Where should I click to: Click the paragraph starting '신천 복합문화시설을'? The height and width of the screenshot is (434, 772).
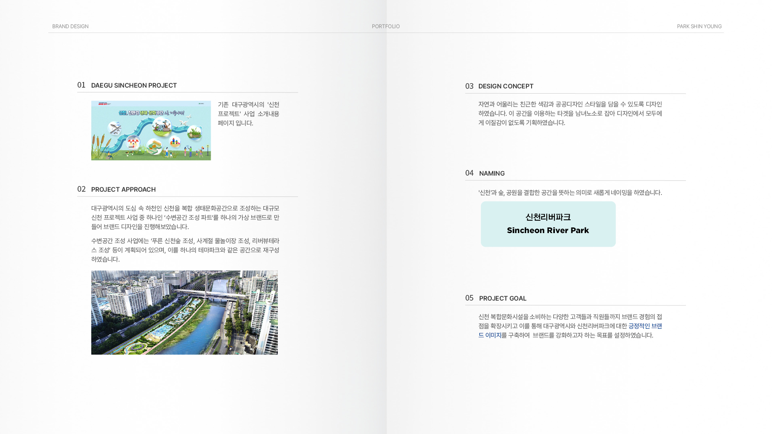click(x=570, y=326)
